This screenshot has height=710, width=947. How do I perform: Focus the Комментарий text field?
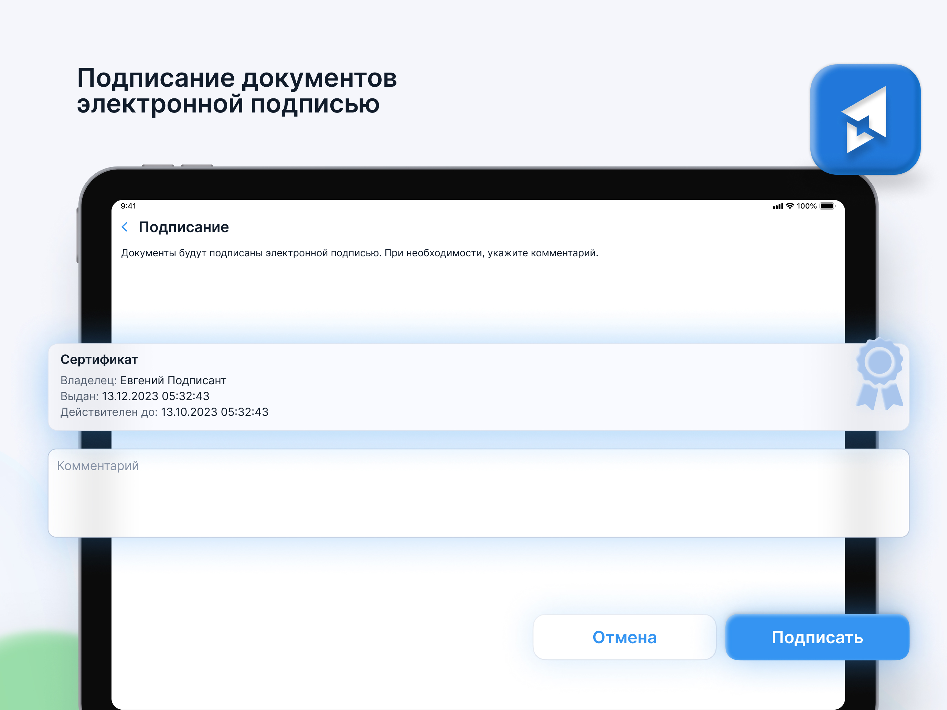click(x=478, y=493)
